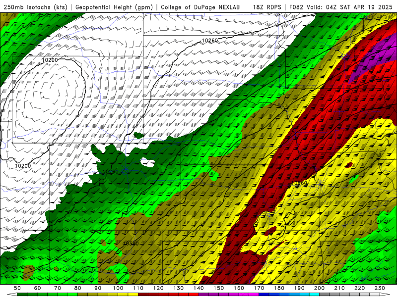Click the 90 value on the colorbar scale
This screenshot has width=397, height=297.
[98, 288]
